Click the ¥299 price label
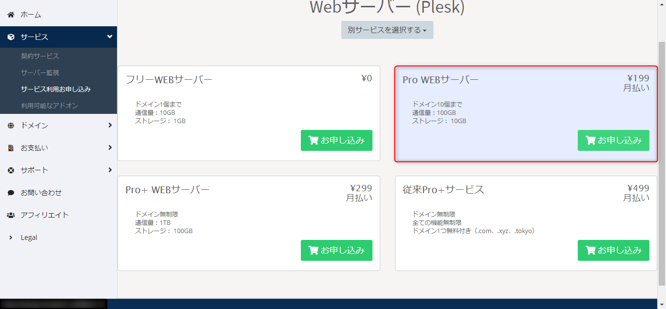The width and height of the screenshot is (666, 309). click(361, 188)
